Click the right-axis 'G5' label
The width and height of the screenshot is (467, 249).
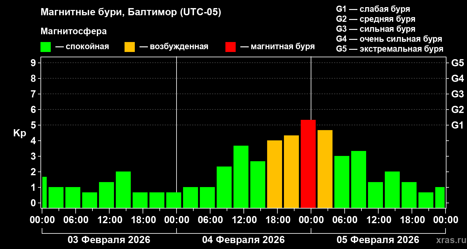point(457,63)
